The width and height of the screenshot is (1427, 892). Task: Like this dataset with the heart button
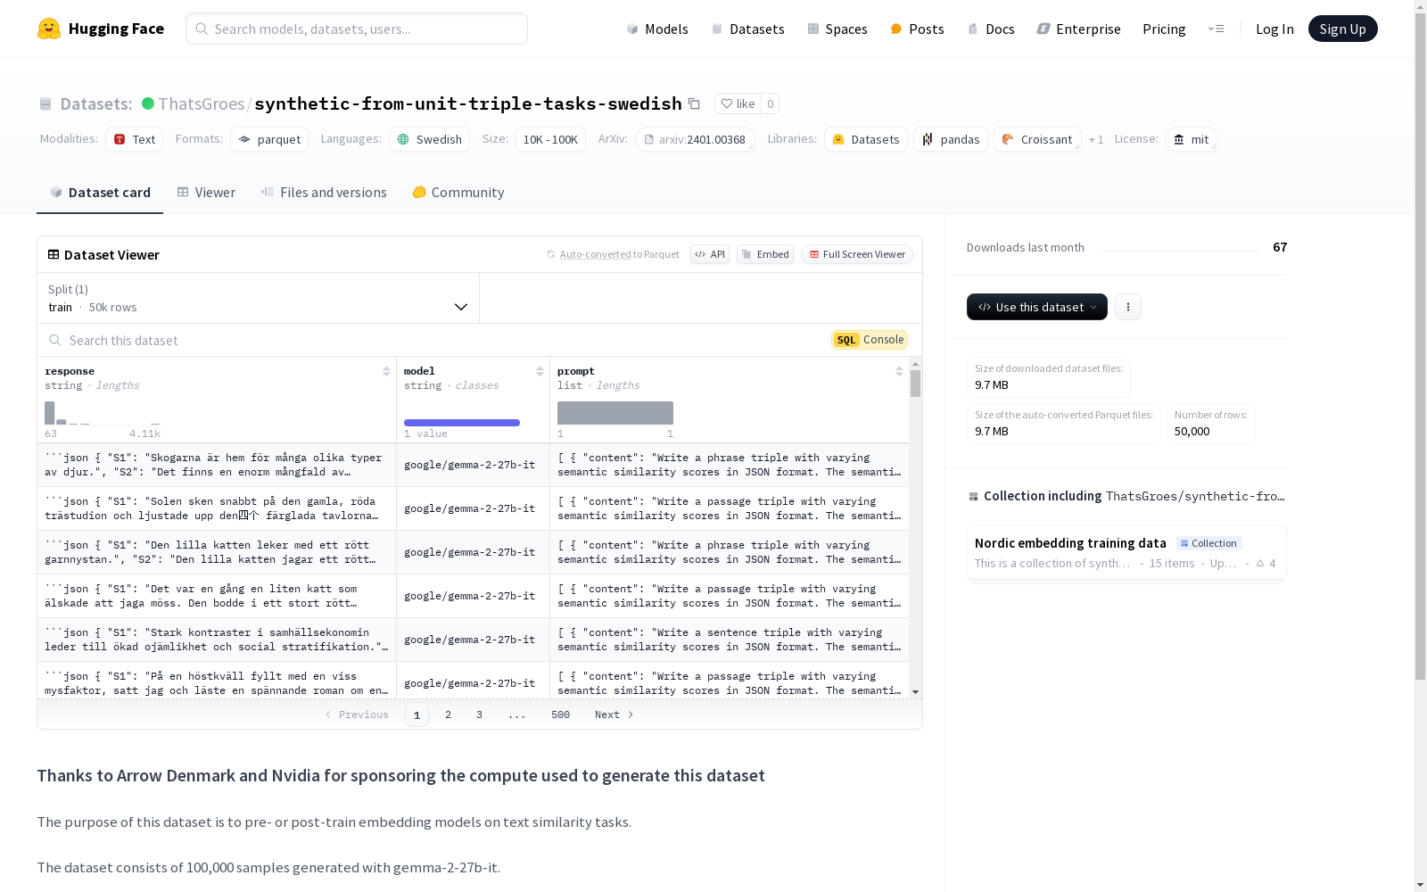pyautogui.click(x=738, y=103)
